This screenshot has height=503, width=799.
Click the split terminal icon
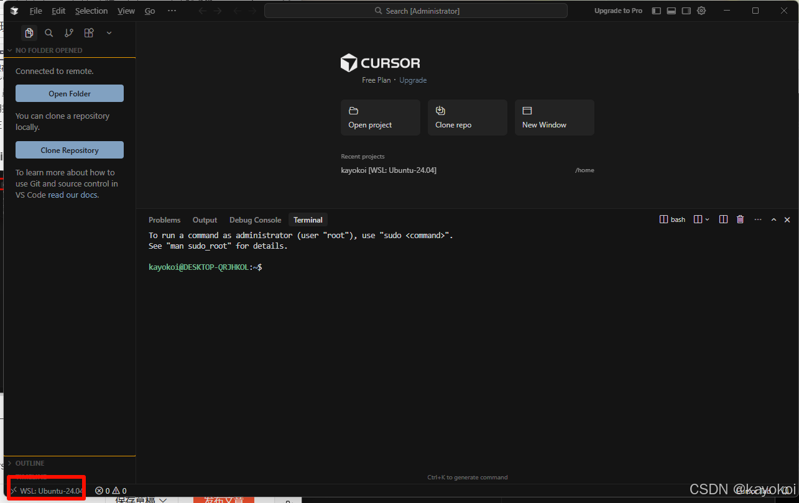[x=723, y=219]
